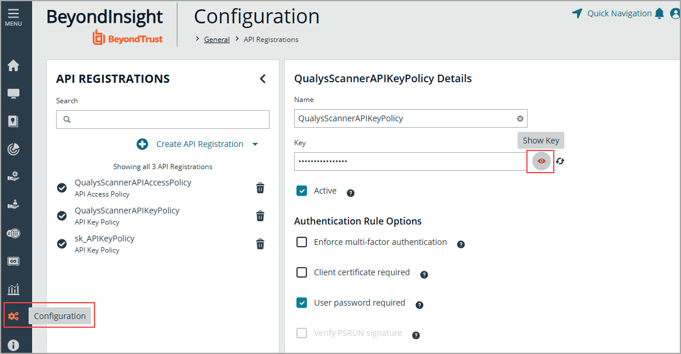The image size is (681, 354).
Task: Select sk_APIKeyPolicy from the list
Action: 105,239
